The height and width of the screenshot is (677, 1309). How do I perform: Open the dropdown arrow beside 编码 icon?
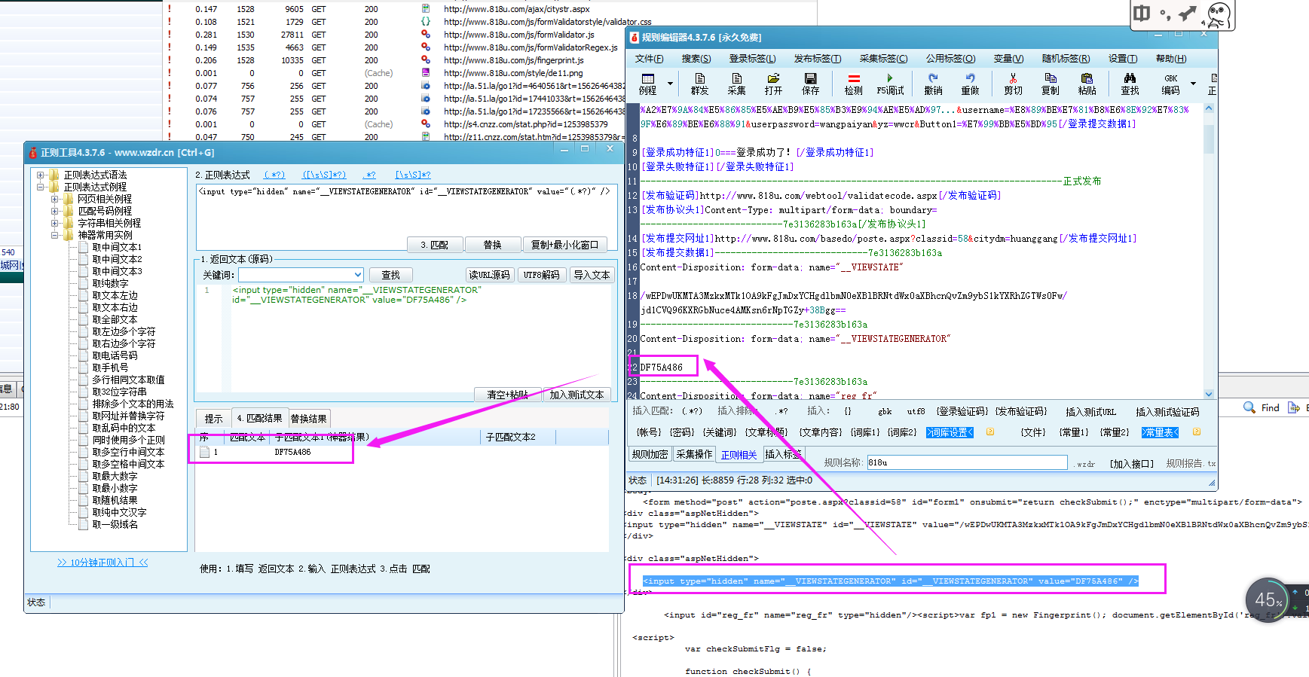[x=1193, y=84]
